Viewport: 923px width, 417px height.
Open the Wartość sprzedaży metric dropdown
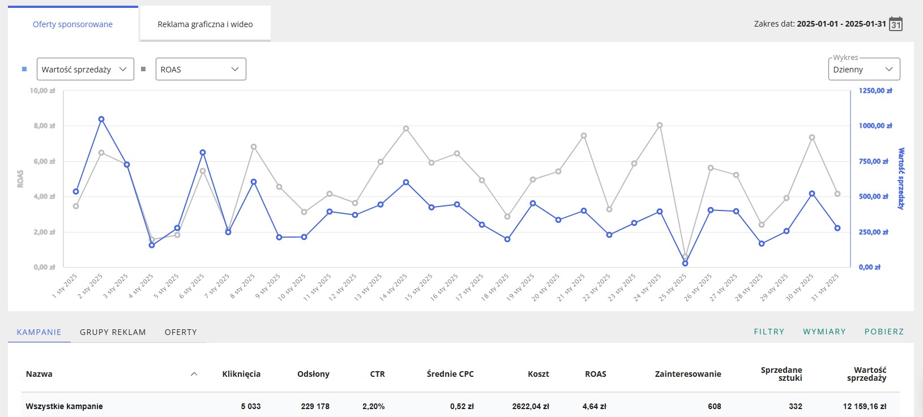[x=85, y=69]
